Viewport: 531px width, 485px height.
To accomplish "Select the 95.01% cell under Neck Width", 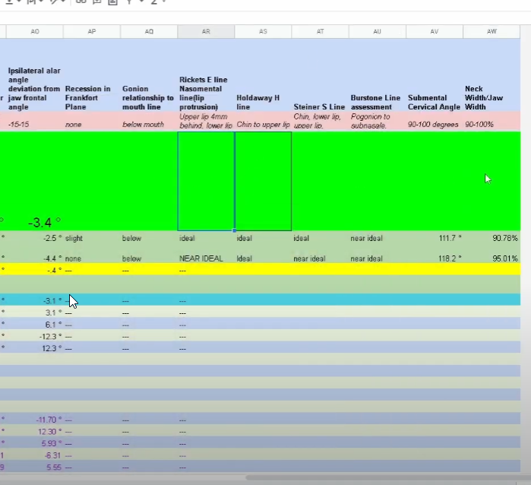I will coord(491,258).
